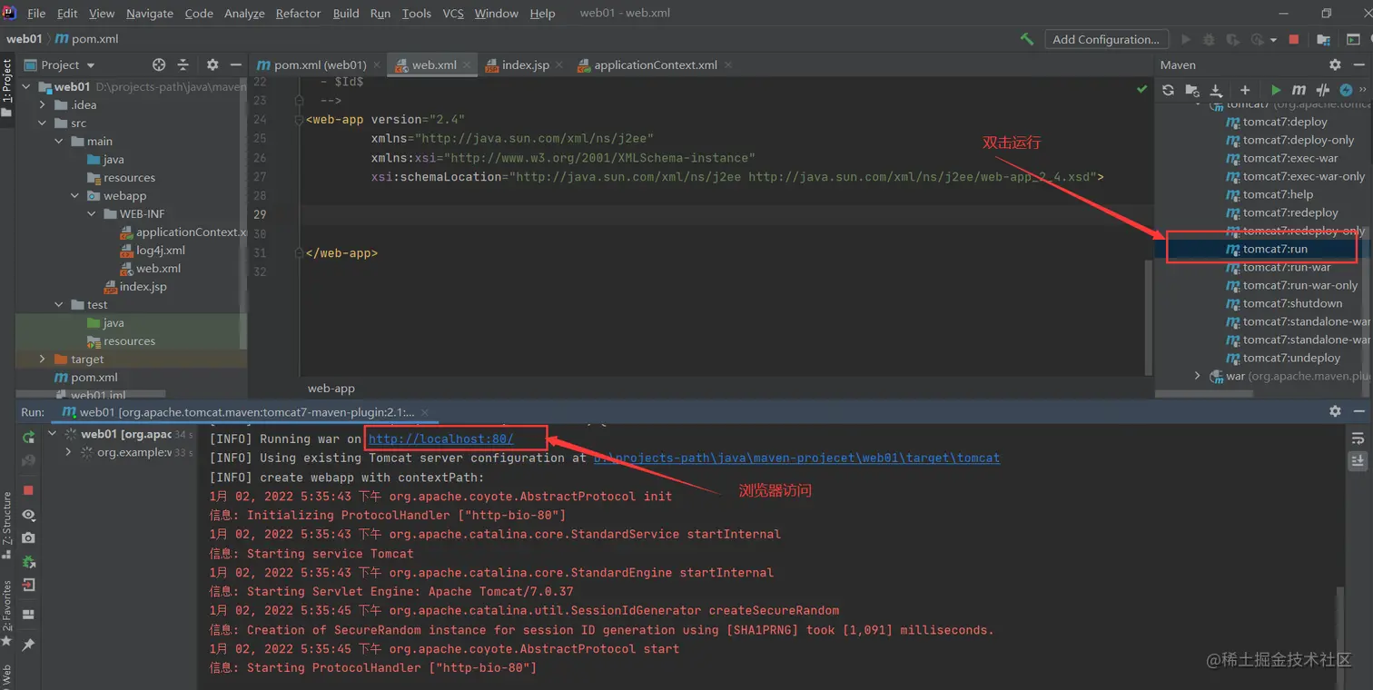Collapse all in the Project panel
The height and width of the screenshot is (690, 1373).
click(x=183, y=64)
